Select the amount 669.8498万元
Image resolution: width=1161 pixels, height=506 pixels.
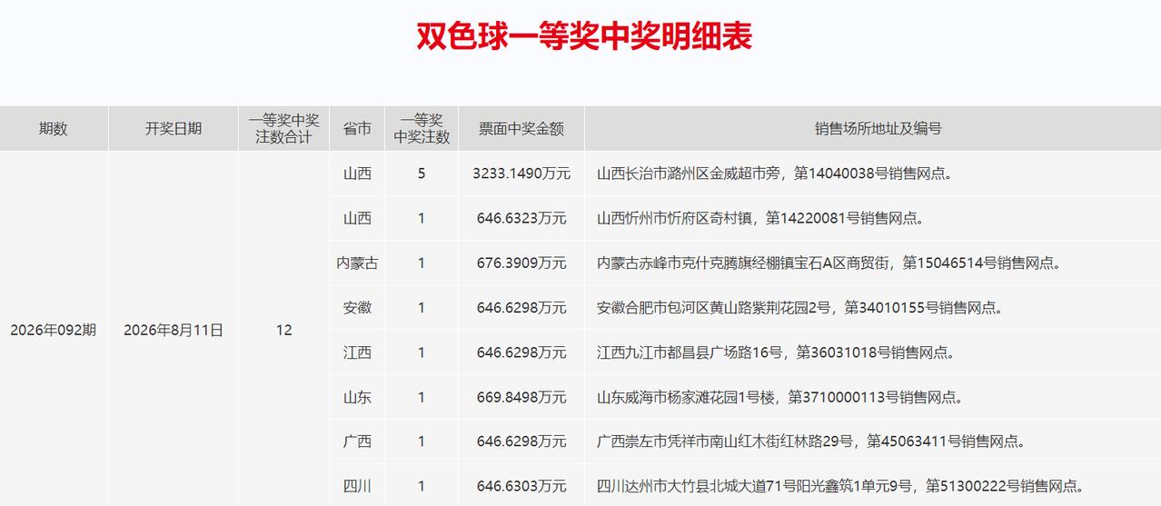pos(521,397)
